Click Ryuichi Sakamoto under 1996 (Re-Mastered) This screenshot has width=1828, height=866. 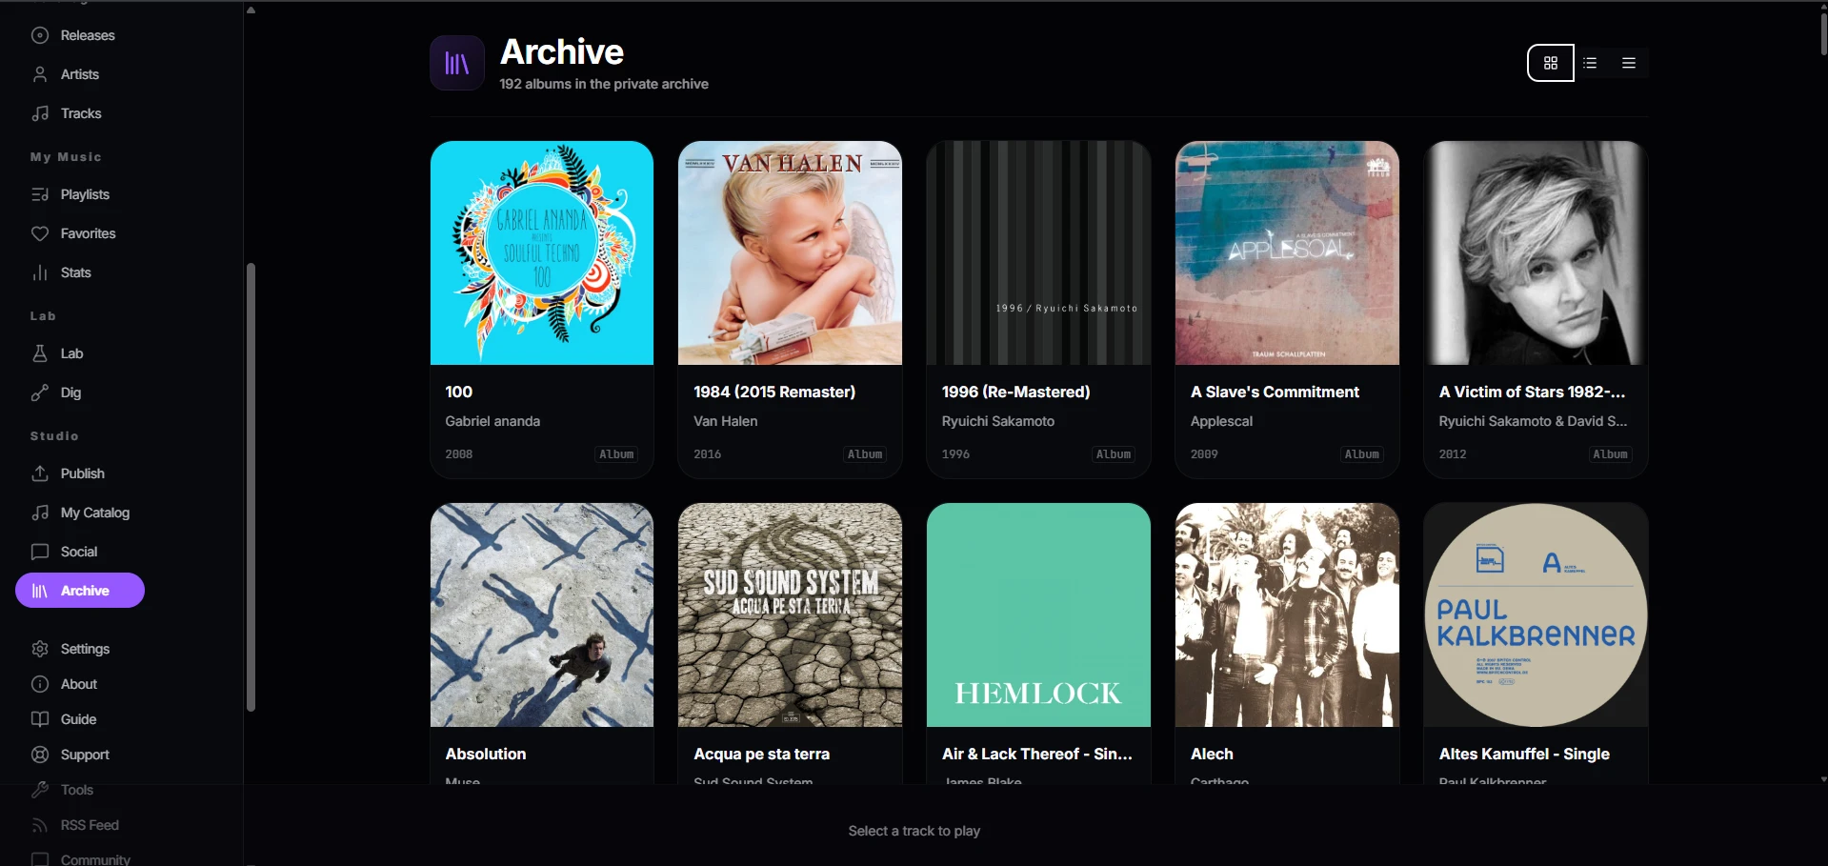click(x=998, y=421)
